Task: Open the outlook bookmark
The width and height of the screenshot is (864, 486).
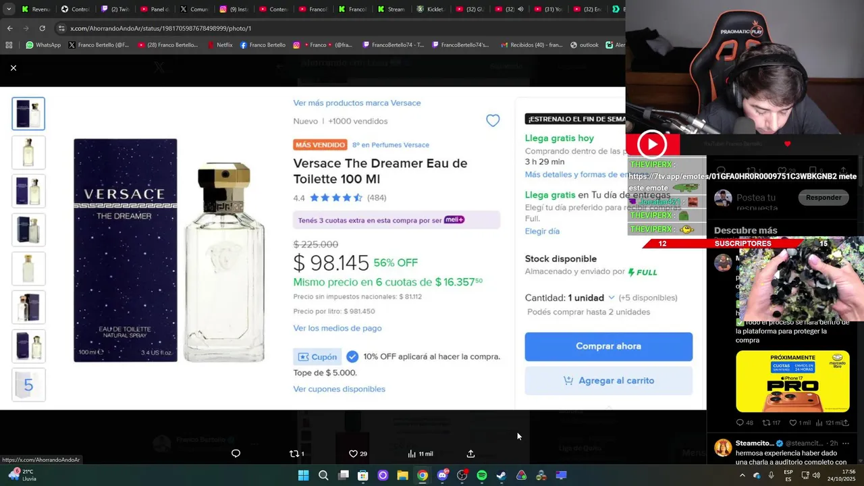Action: 584,45
